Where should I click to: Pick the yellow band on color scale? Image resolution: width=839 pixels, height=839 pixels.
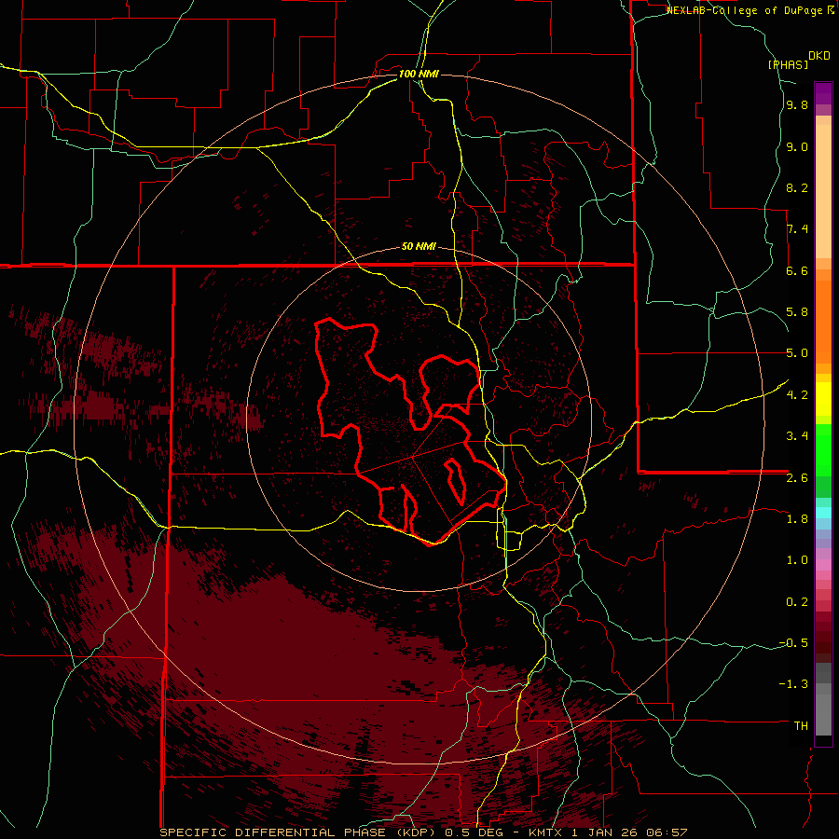point(823,399)
